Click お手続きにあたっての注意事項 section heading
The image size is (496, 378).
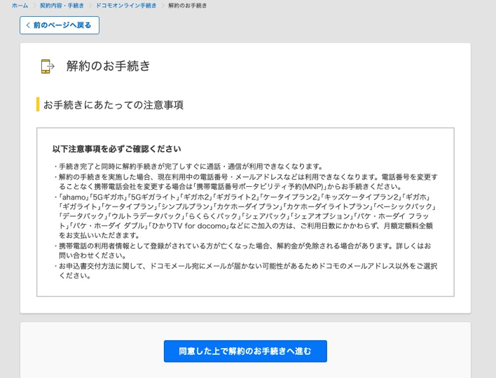(113, 104)
